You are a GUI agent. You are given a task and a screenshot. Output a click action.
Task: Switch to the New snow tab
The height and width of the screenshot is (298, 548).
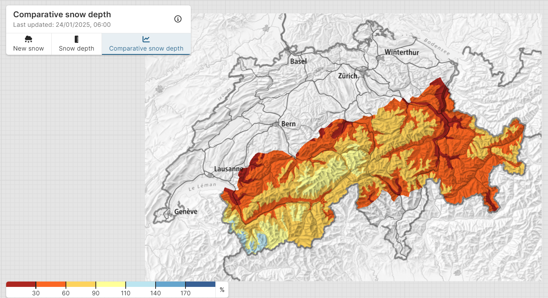29,49
